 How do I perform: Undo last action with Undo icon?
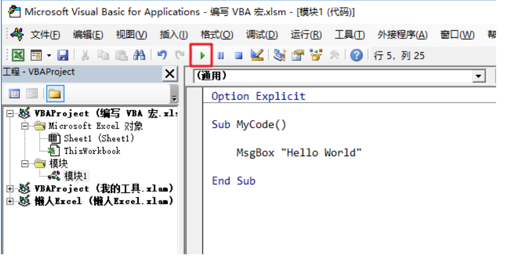coord(162,56)
